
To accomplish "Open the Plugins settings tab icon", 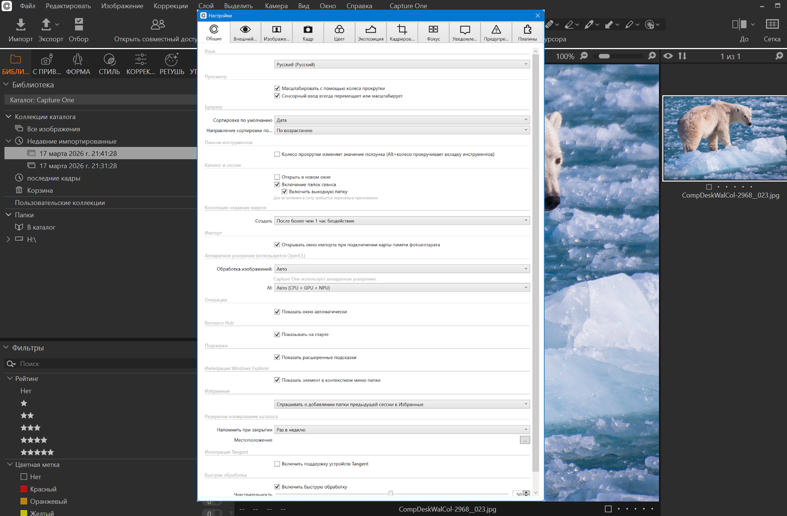I will coord(527,30).
